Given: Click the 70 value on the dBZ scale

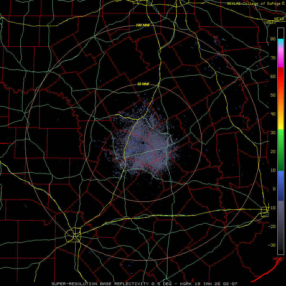Looking at the screenshot, I should click(x=273, y=58).
